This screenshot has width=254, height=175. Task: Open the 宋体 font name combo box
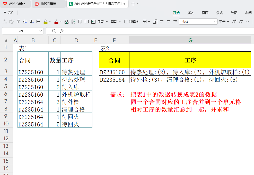click(198, 22)
